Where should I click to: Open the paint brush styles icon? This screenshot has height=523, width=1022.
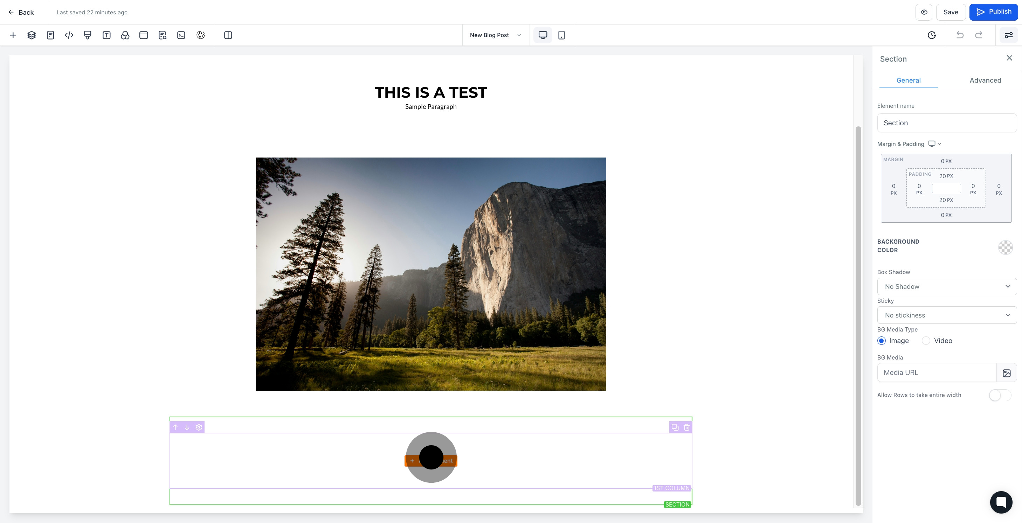[88, 35]
